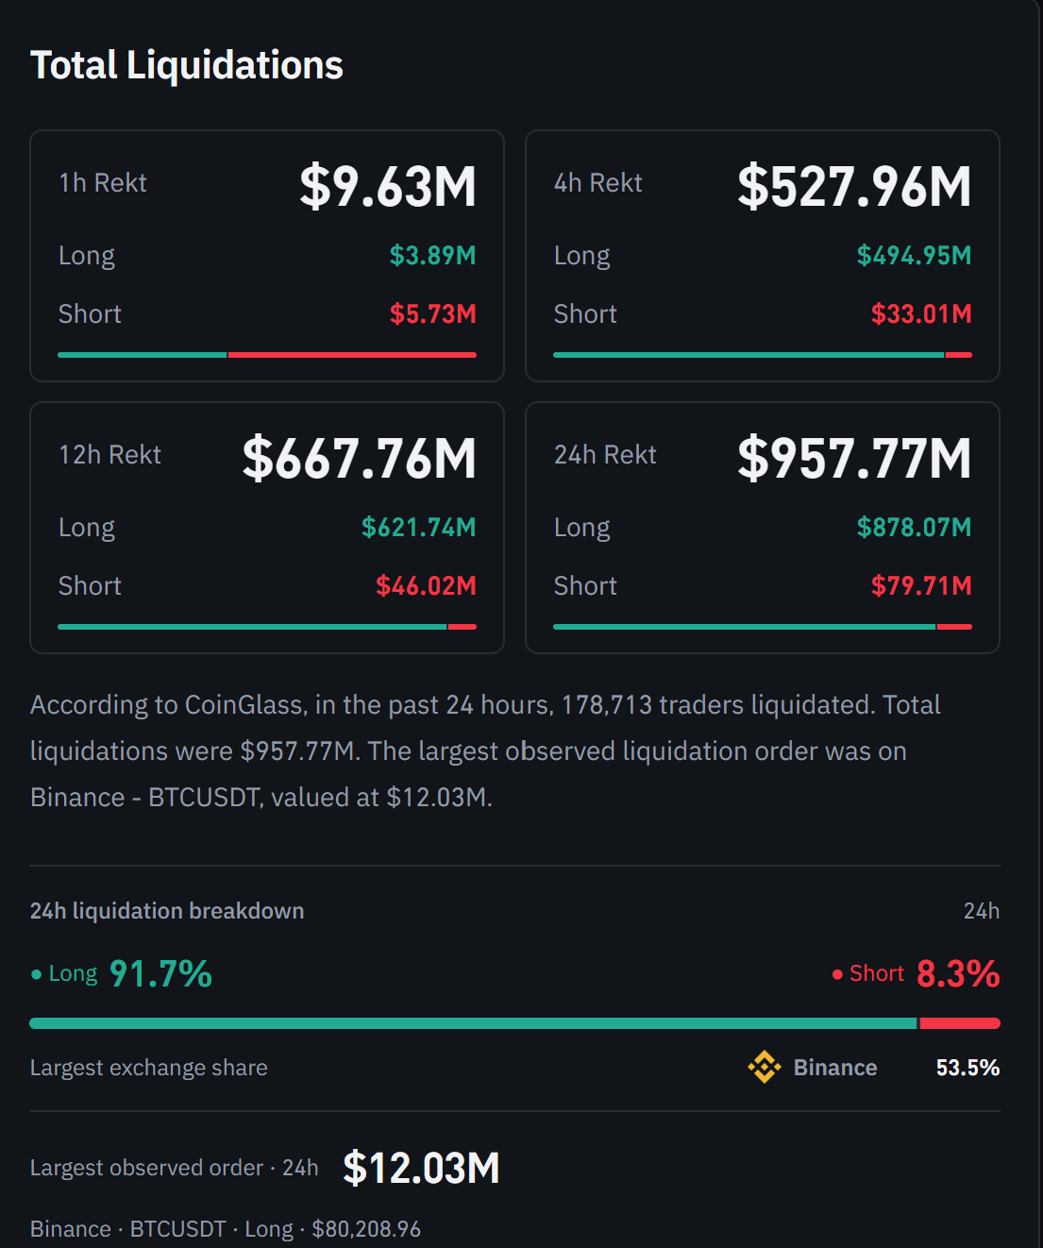Click the Binance logo icon
The image size is (1043, 1248).
[x=765, y=1068]
